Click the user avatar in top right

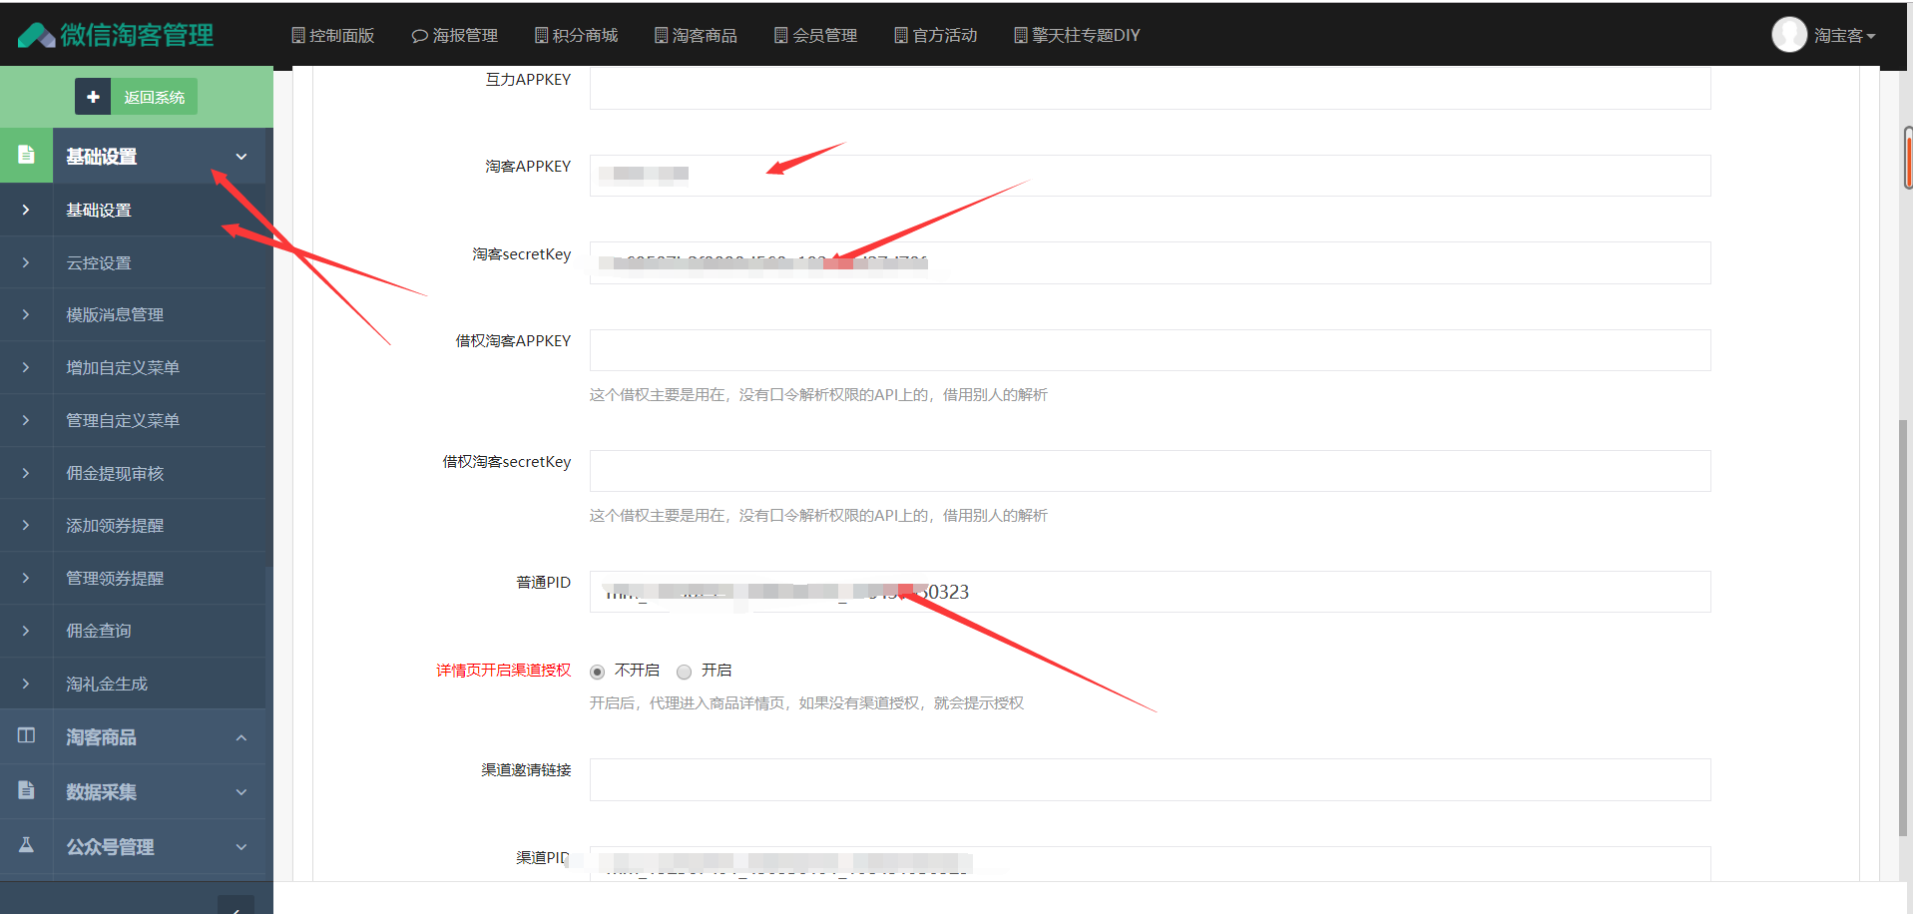[1787, 33]
